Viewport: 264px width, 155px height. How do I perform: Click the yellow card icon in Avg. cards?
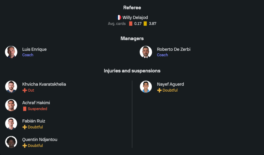tap(145, 24)
